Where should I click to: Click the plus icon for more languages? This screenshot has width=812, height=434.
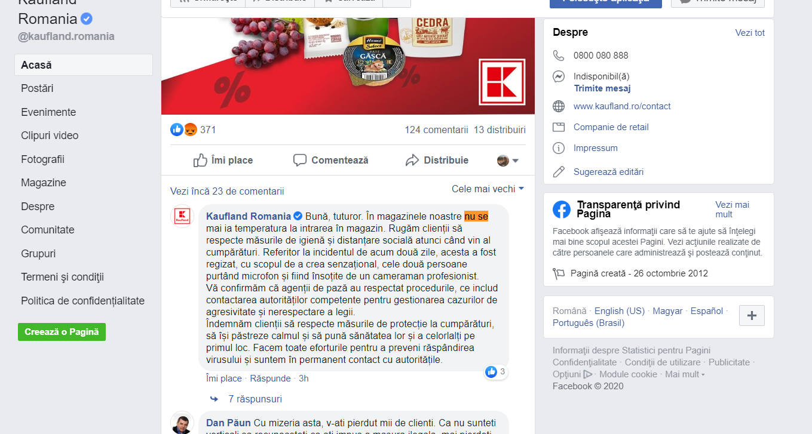(x=752, y=315)
